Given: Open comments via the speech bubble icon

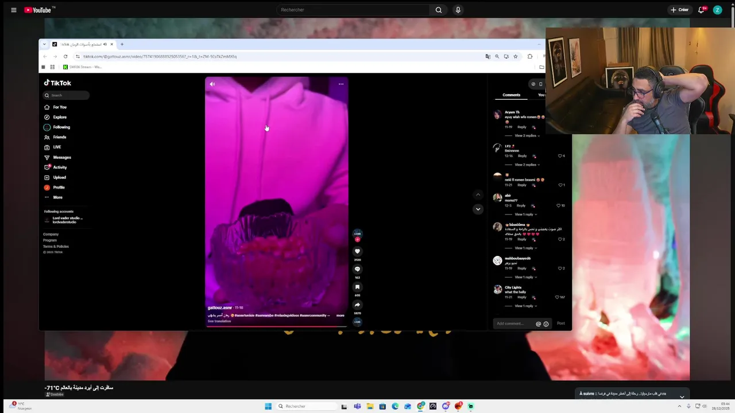Looking at the screenshot, I should [357, 269].
